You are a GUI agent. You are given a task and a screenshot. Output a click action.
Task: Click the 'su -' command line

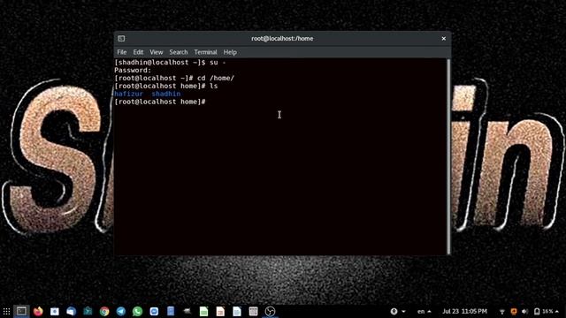170,63
